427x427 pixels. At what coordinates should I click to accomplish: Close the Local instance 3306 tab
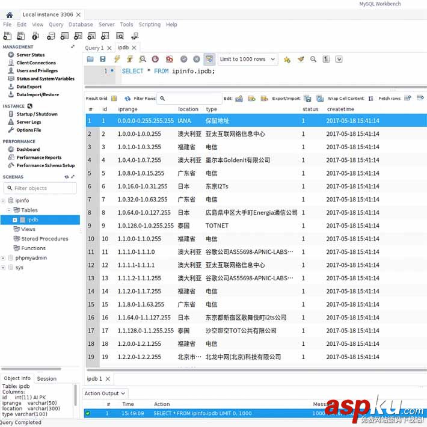pyautogui.click(x=78, y=14)
